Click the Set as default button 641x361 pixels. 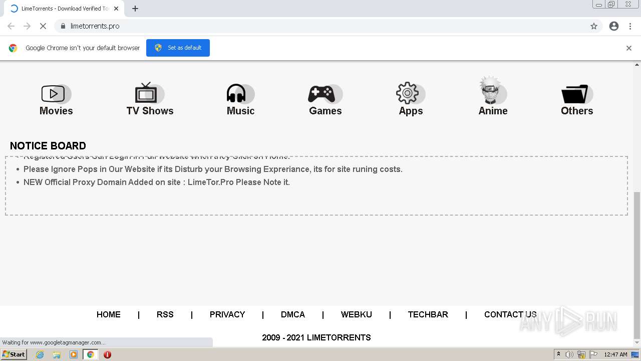178,48
